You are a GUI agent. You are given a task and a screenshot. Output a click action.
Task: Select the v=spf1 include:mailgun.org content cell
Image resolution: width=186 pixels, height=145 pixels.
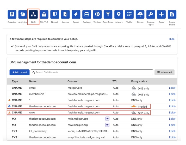click(x=86, y=137)
